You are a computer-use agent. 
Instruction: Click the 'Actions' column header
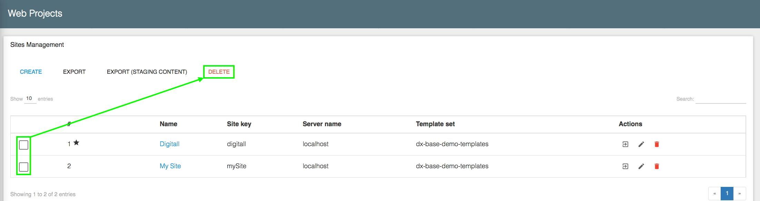tap(630, 124)
